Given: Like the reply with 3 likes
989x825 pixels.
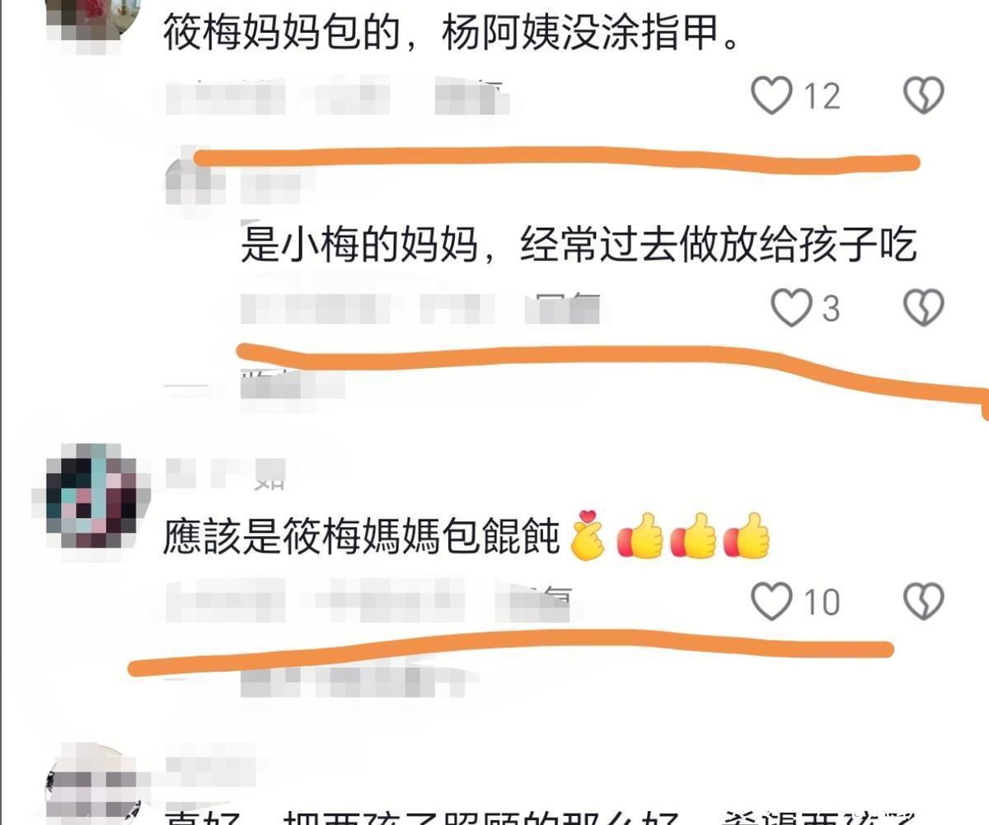Looking at the screenshot, I should tap(791, 308).
